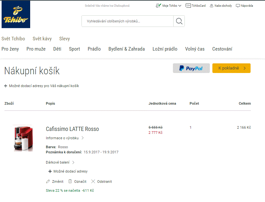This screenshot has height=202, width=265.
Task: Click the red coffee machine thumbnail
Action: [x=23, y=138]
